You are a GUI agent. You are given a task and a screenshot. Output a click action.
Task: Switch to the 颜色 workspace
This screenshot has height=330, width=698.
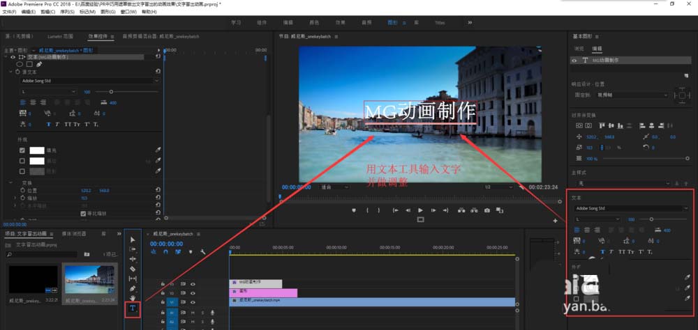[315, 22]
